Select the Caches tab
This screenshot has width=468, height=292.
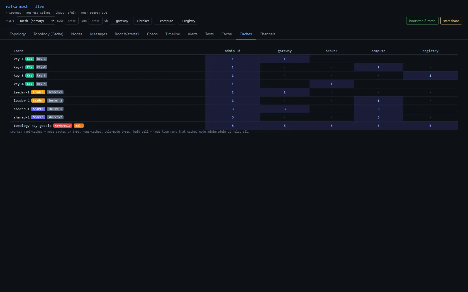pyautogui.click(x=246, y=34)
